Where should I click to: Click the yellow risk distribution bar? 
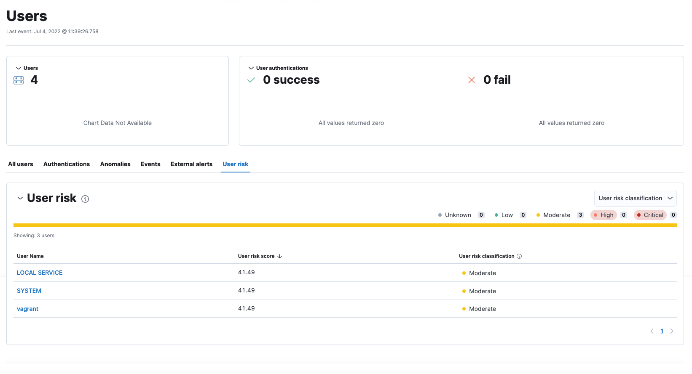pyautogui.click(x=345, y=225)
